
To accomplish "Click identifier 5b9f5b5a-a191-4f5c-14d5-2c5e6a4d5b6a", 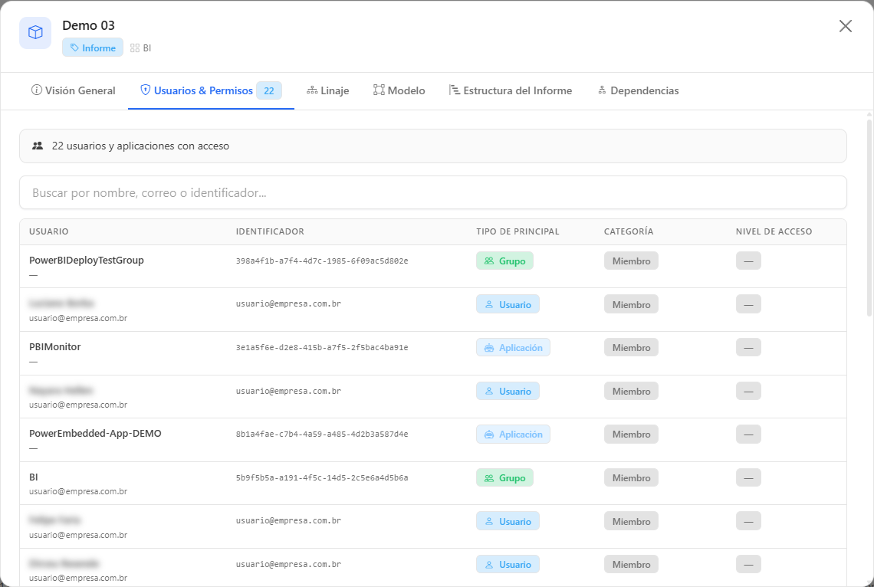I will coord(322,478).
